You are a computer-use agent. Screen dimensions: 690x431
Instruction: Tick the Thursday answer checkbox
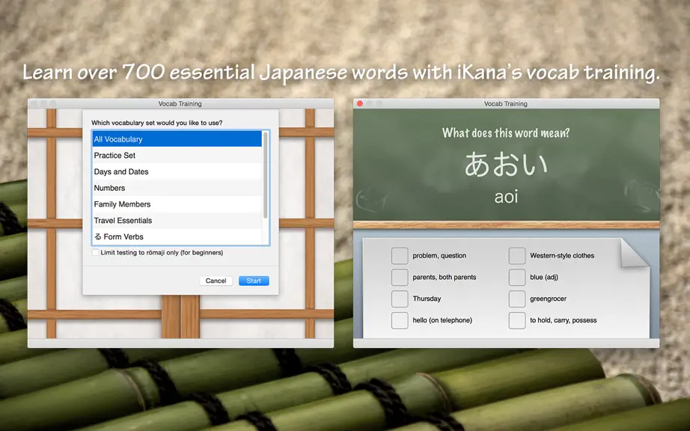(x=400, y=299)
